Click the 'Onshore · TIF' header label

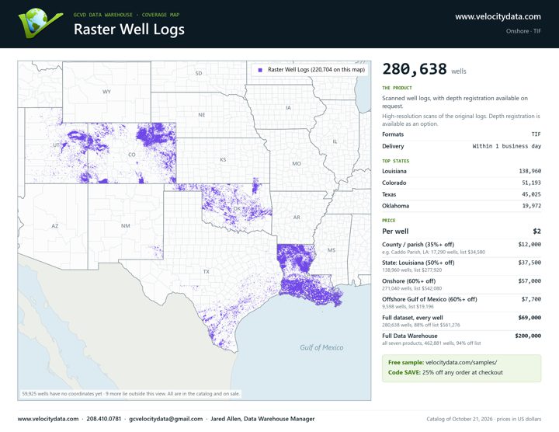pos(523,31)
